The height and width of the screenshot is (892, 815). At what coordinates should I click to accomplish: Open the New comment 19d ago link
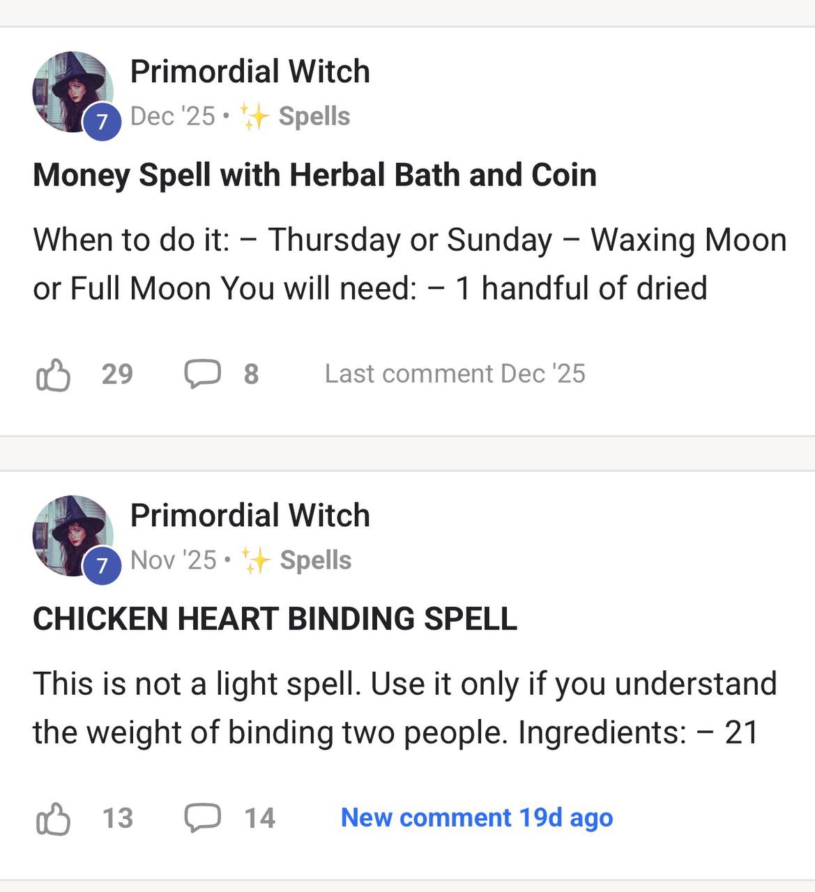pos(476,817)
